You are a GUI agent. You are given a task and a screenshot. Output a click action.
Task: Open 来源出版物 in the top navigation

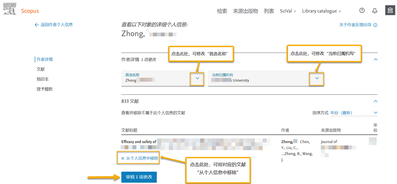point(245,11)
